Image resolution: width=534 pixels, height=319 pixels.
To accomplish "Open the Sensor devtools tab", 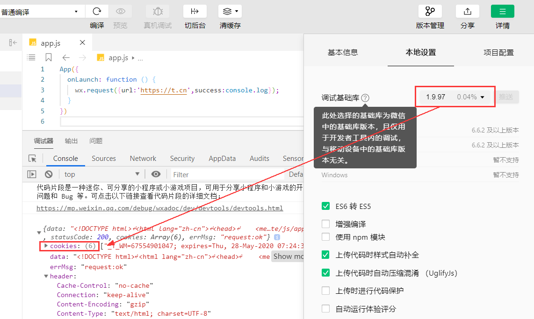I will coord(293,158).
